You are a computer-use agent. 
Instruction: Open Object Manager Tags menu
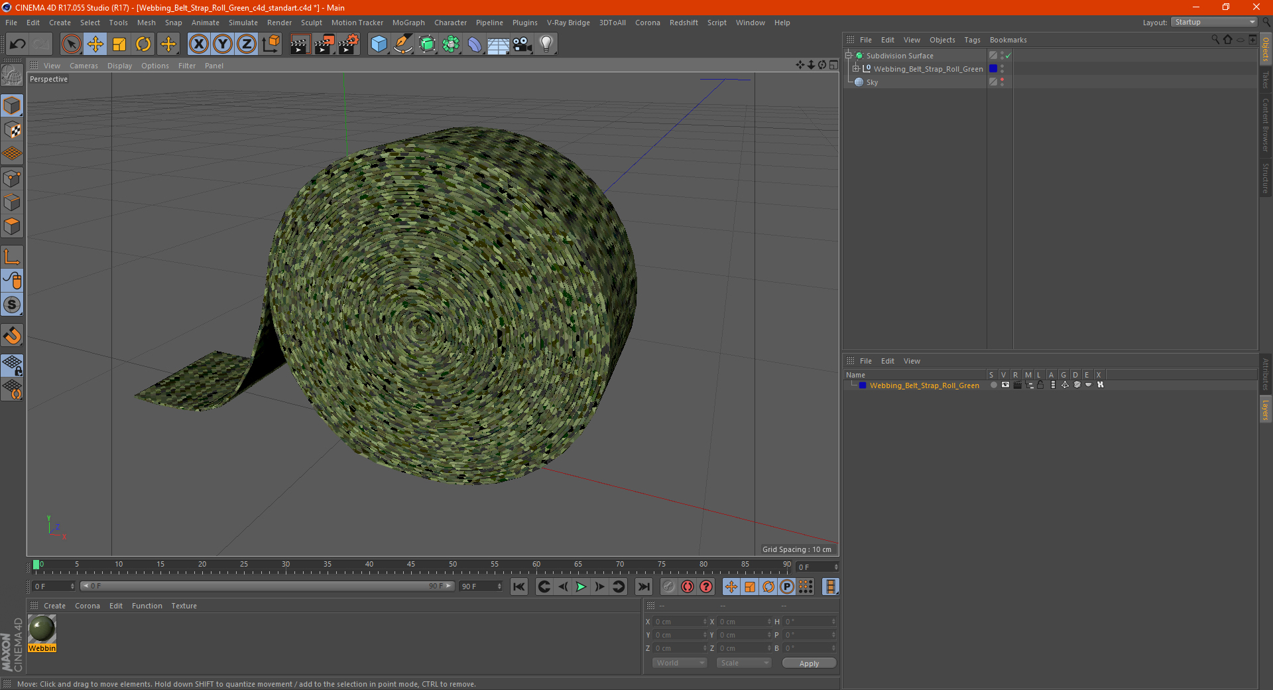pos(972,40)
